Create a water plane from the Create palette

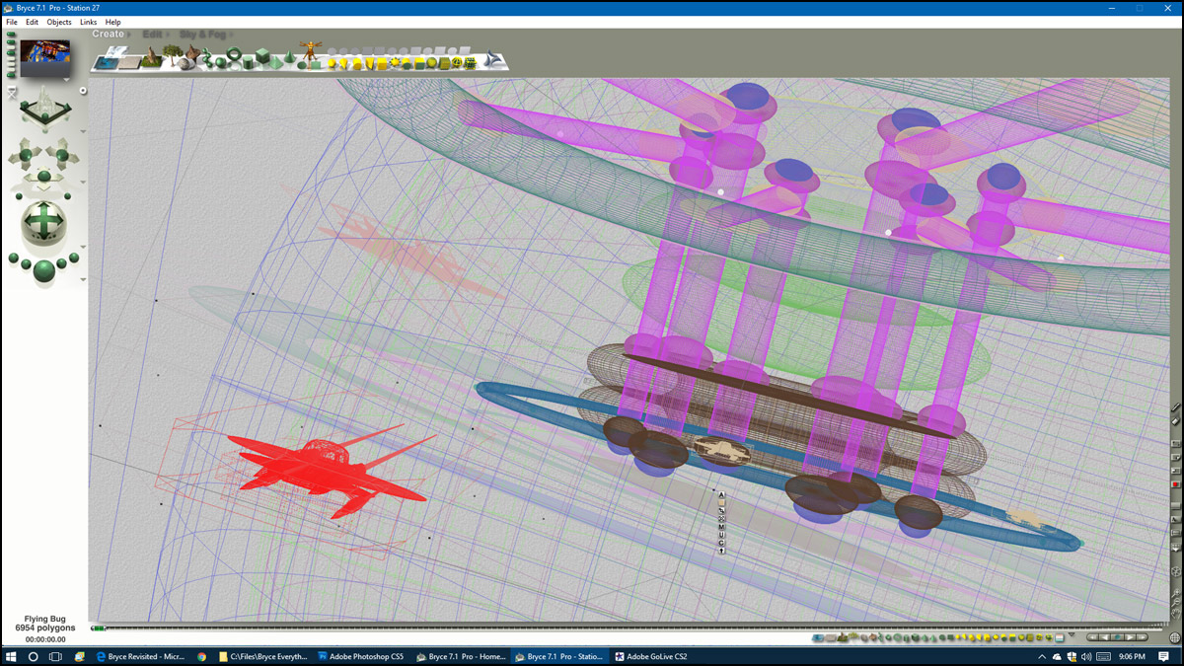105,62
